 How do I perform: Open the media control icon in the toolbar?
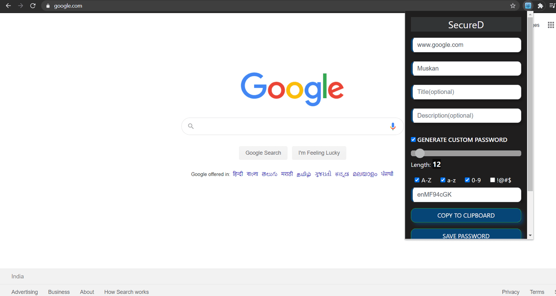click(552, 6)
